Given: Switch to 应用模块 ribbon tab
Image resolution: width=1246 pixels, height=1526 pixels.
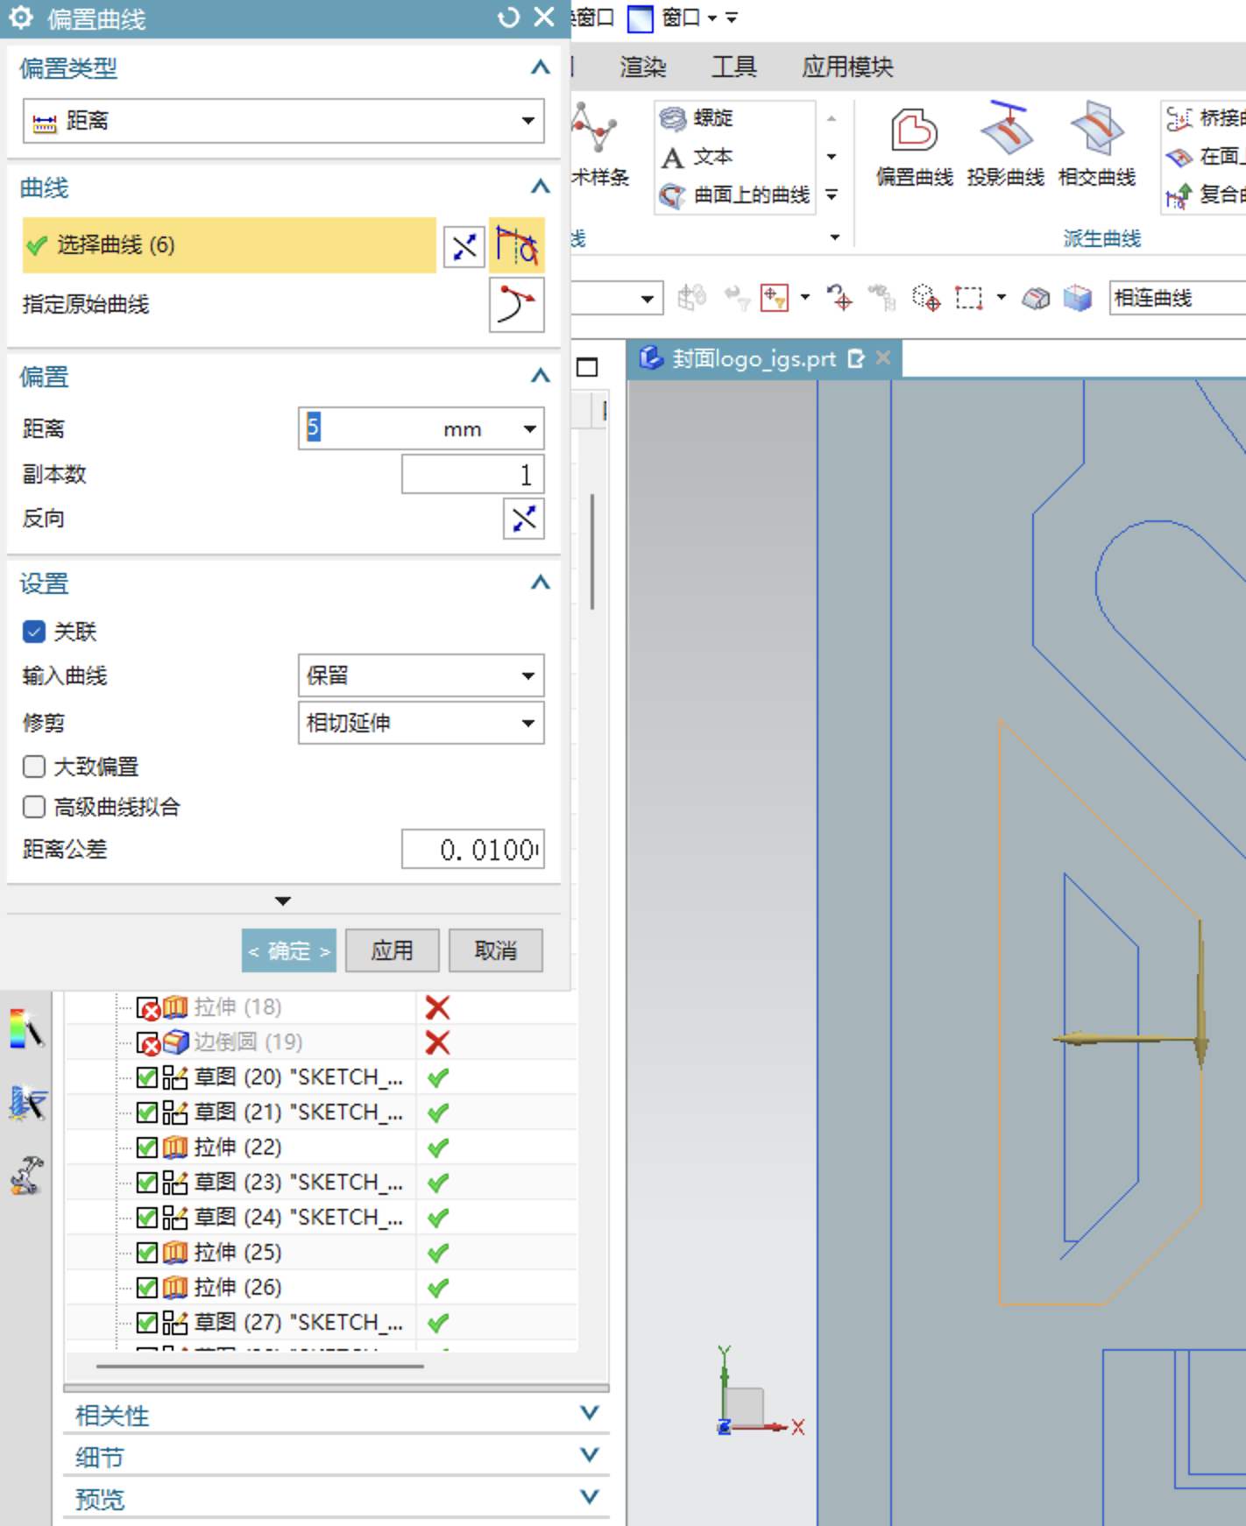Looking at the screenshot, I should coord(847,67).
